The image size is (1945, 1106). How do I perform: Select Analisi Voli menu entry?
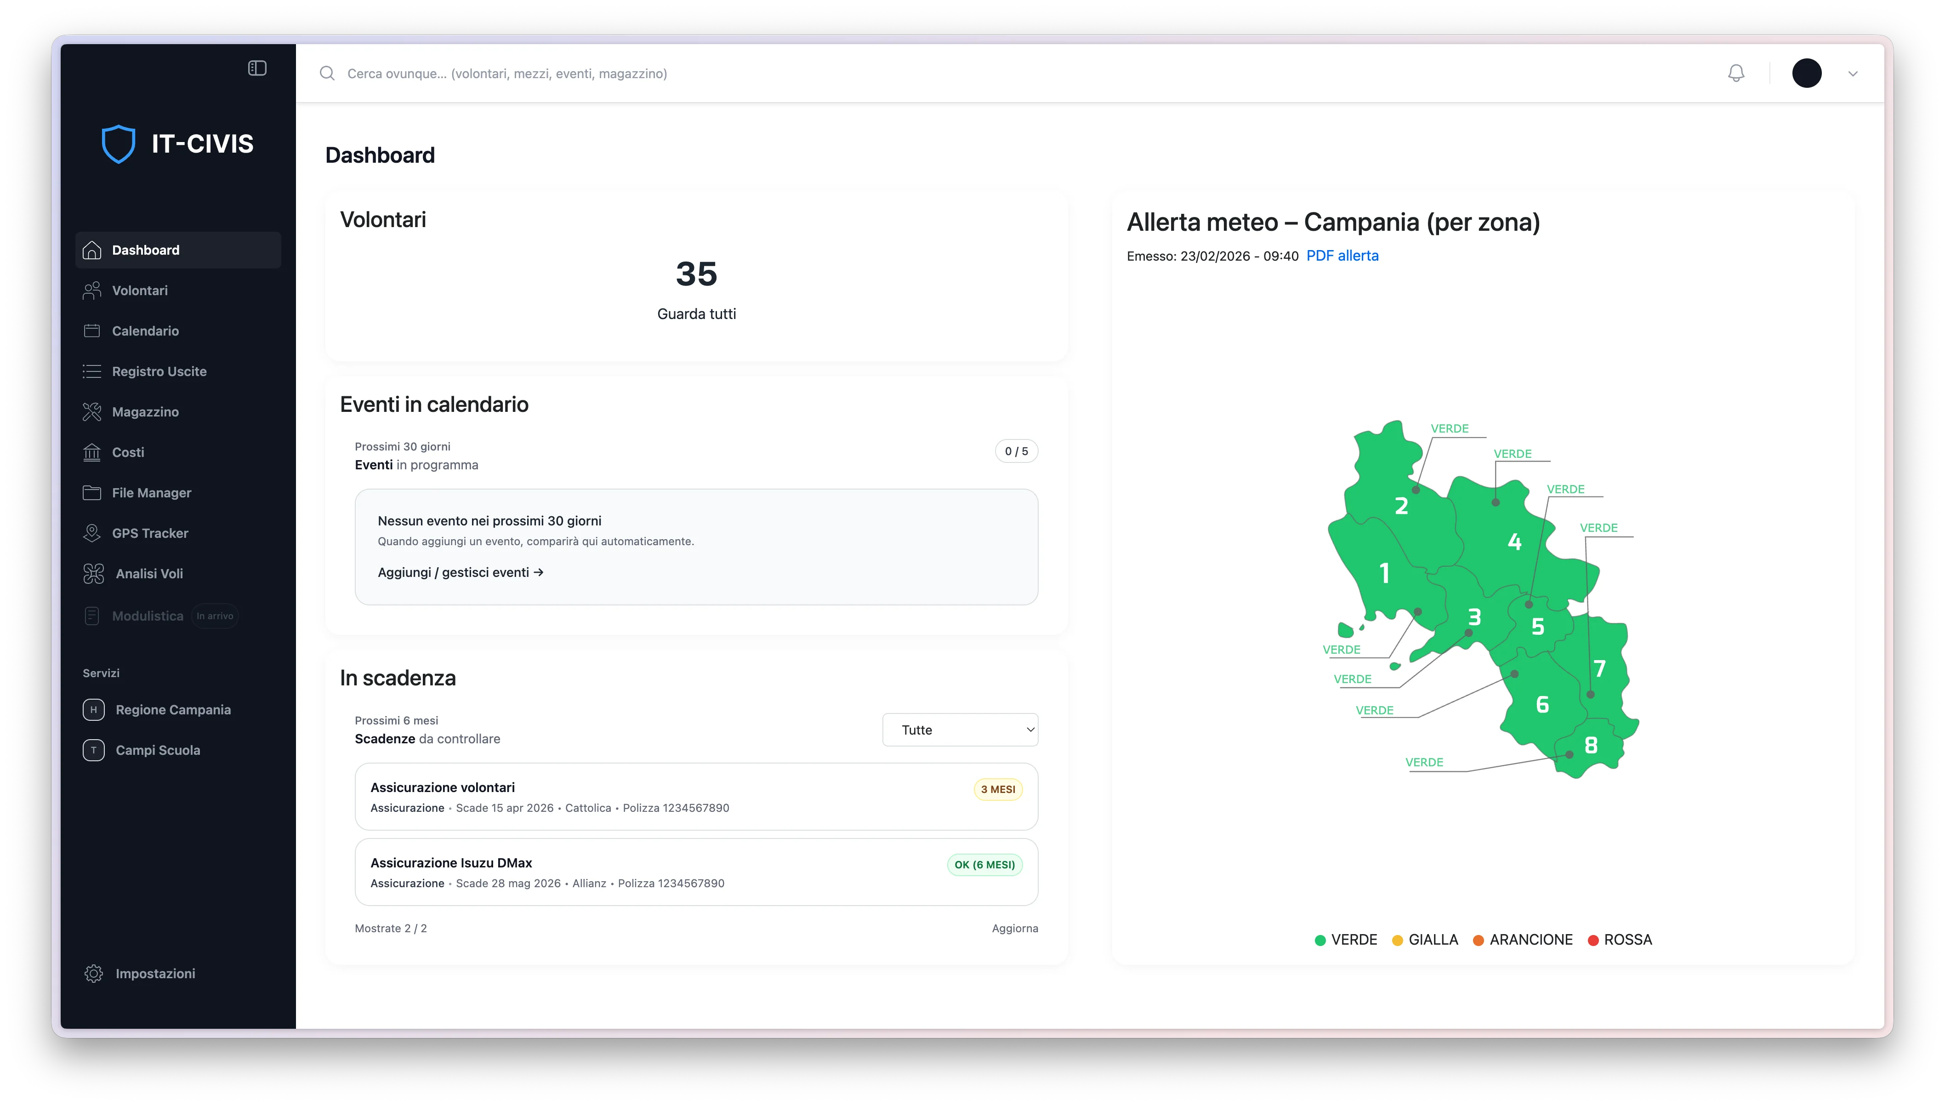click(x=178, y=574)
